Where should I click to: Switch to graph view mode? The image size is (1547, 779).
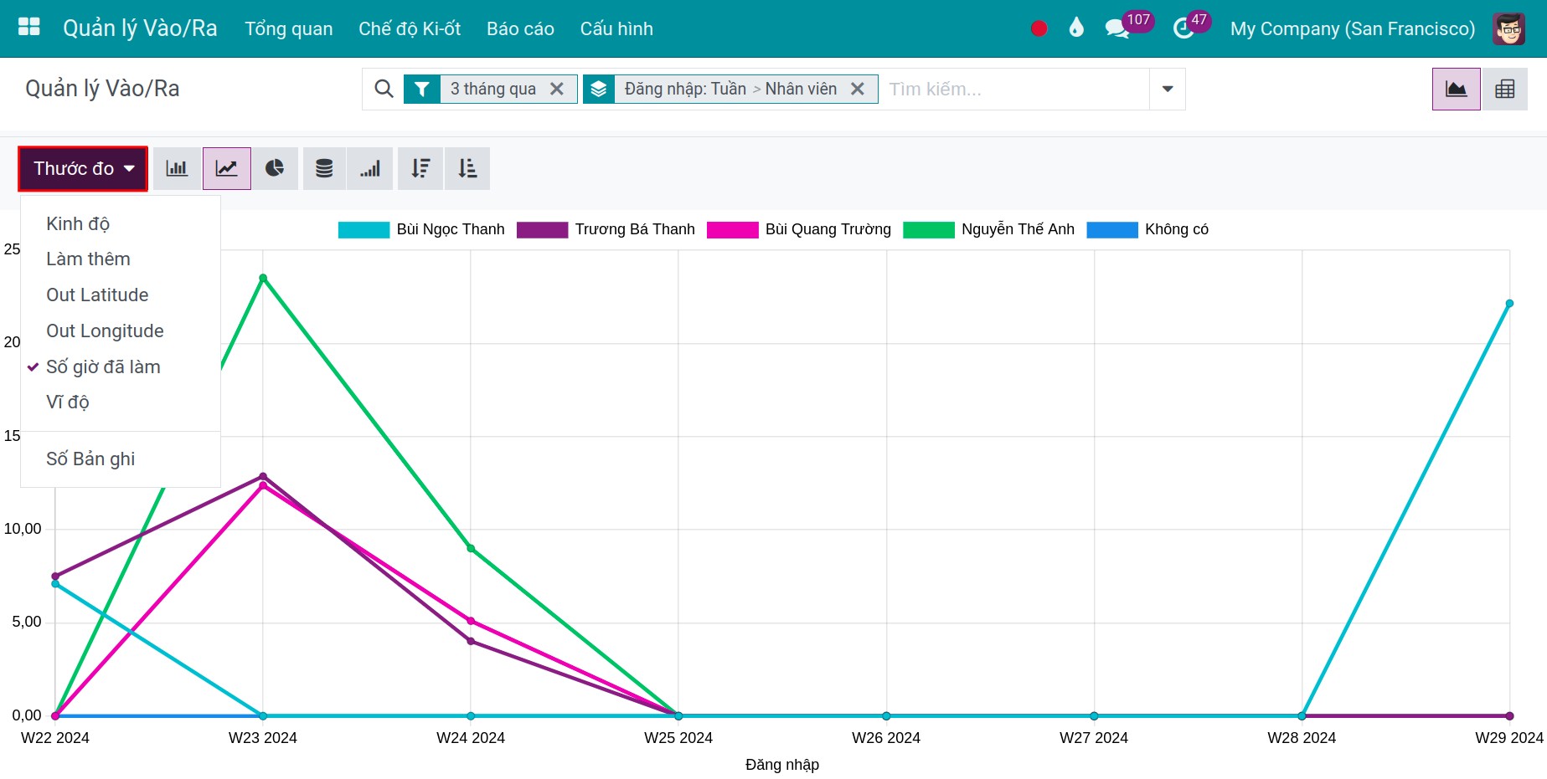click(1457, 89)
